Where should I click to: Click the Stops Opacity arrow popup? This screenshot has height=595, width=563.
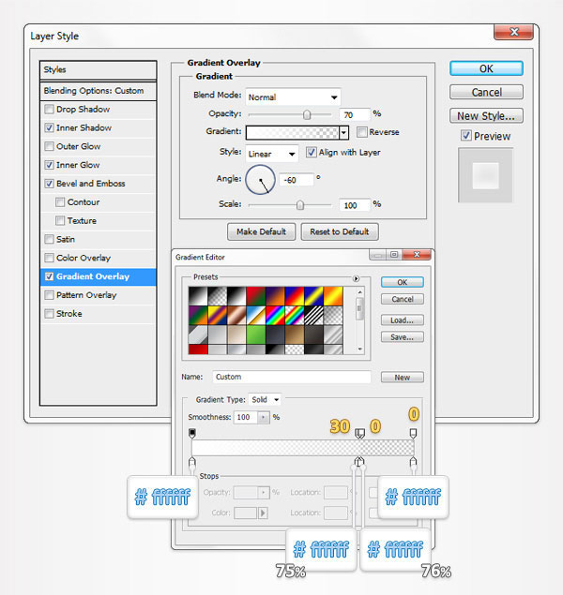[x=264, y=493]
